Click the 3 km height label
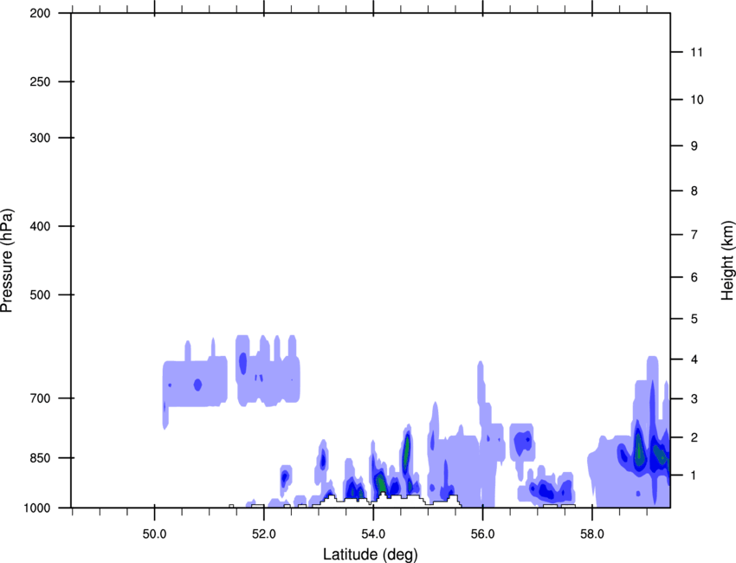Image resolution: width=736 pixels, height=563 pixels. click(x=694, y=399)
